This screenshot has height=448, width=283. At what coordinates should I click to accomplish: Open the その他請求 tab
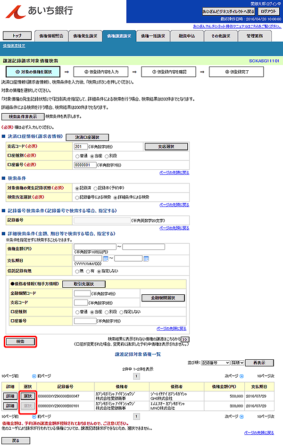[x=221, y=36]
